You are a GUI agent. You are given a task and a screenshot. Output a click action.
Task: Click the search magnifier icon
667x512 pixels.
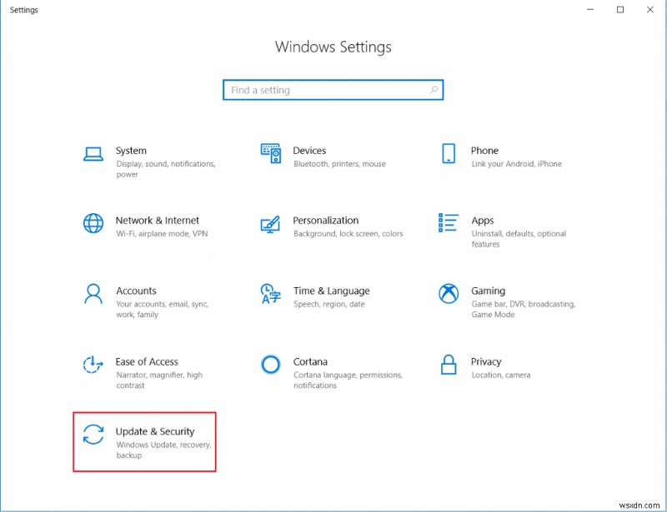click(434, 90)
